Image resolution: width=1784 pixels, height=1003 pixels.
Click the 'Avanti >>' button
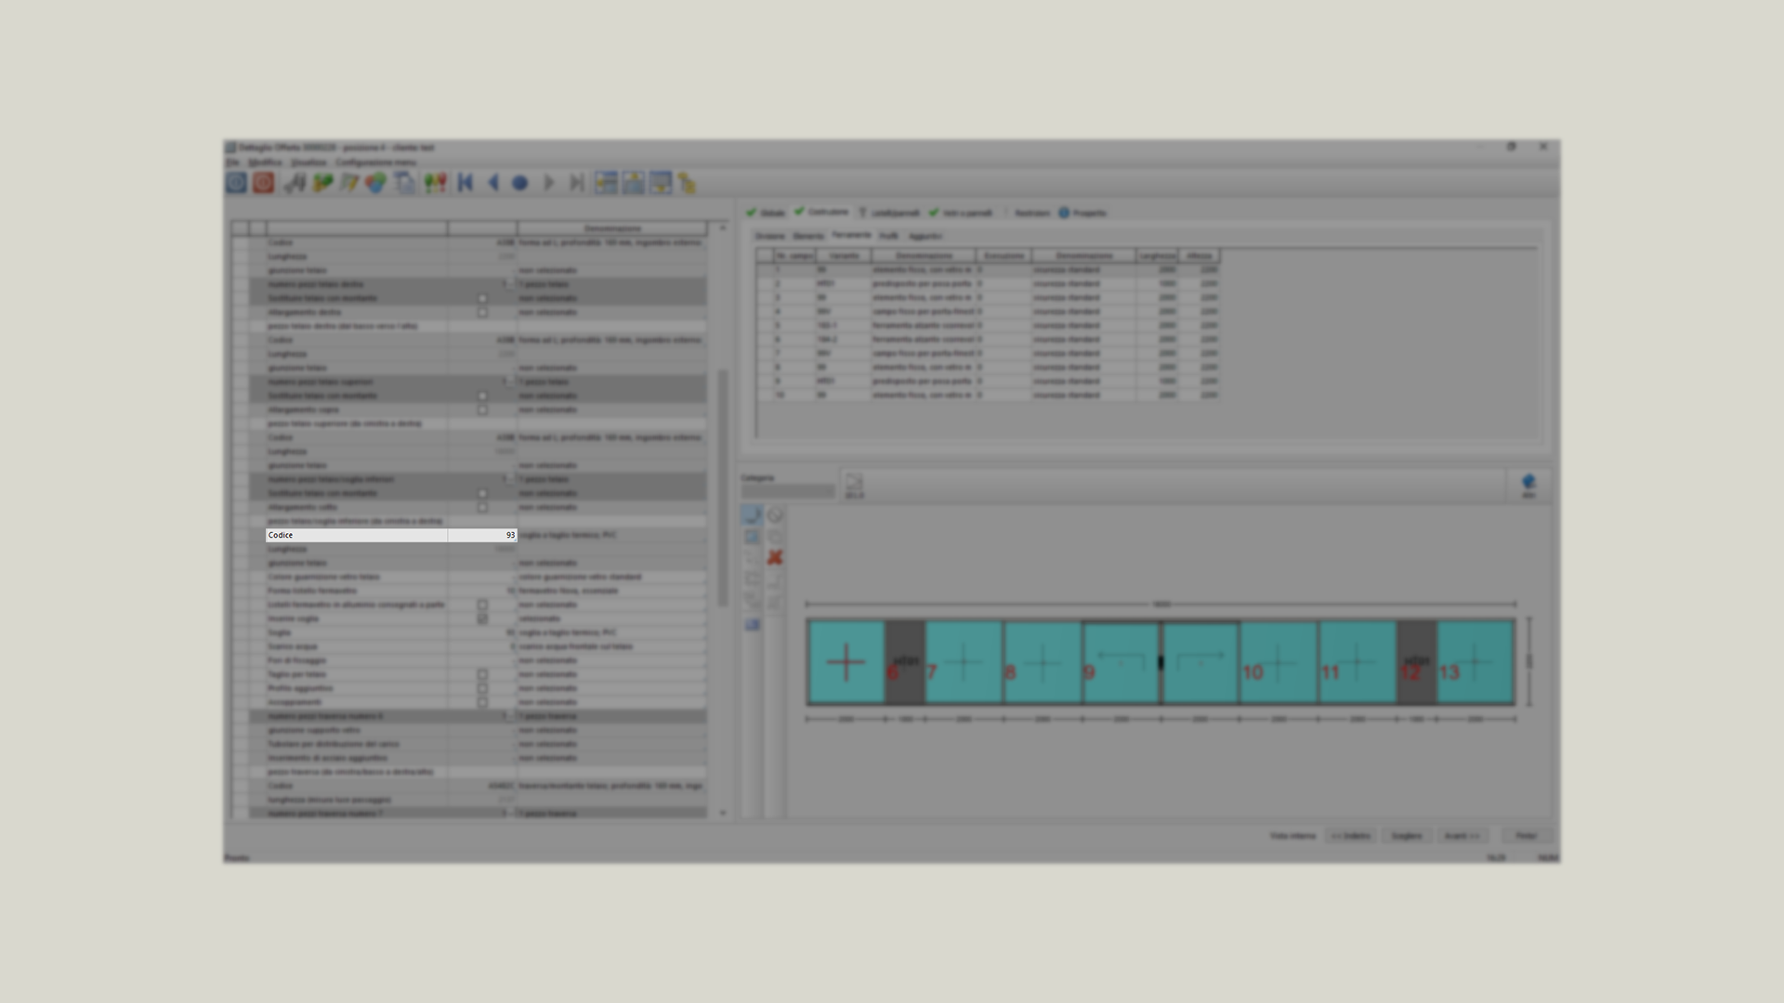point(1462,836)
